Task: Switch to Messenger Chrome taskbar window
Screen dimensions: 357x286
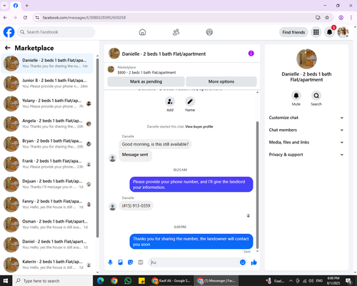Action: coord(216,281)
